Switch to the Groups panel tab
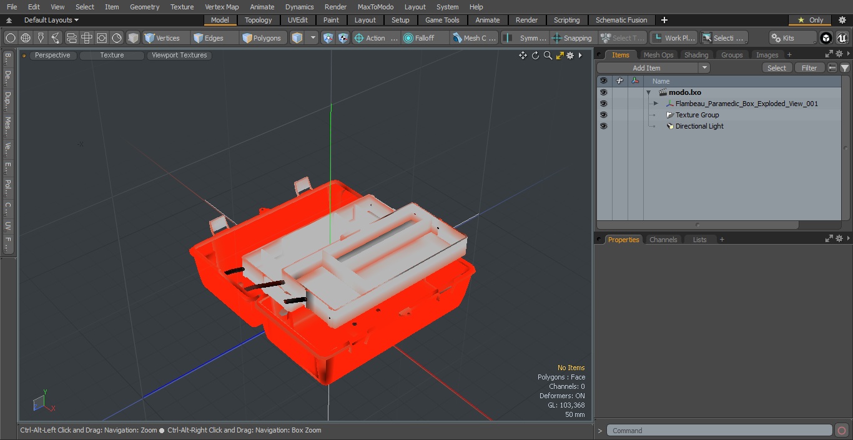This screenshot has height=440, width=853. coord(732,55)
